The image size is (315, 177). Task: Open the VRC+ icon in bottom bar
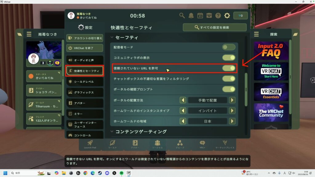202,144
